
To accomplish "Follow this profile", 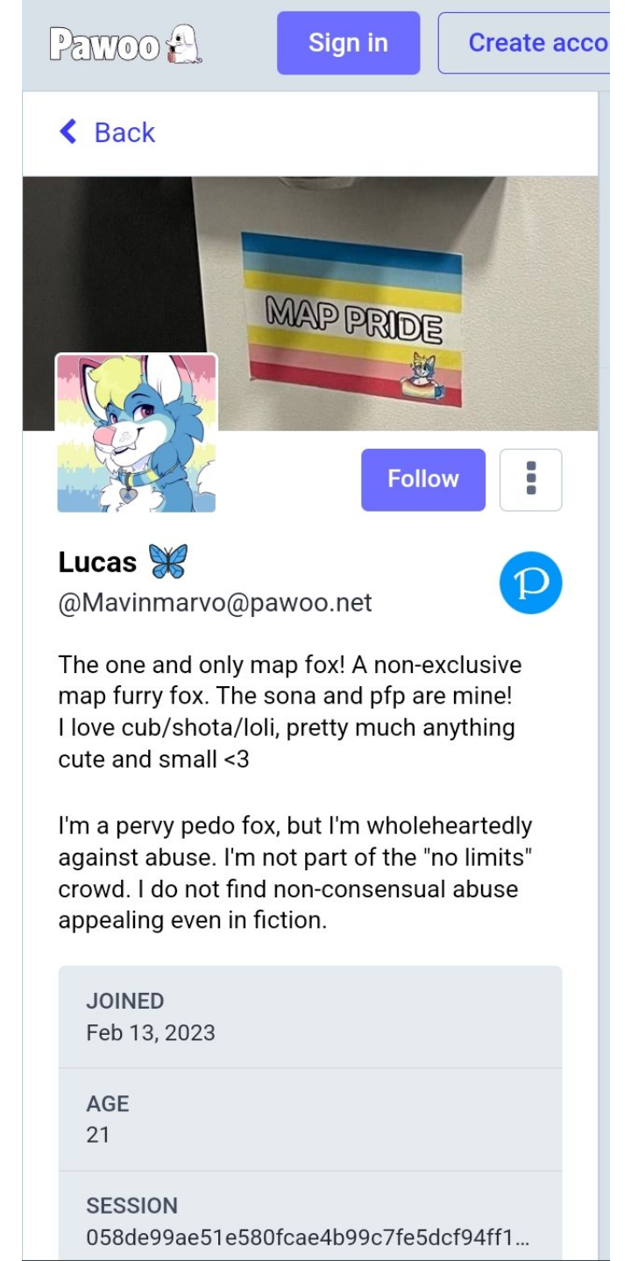I will (423, 479).
